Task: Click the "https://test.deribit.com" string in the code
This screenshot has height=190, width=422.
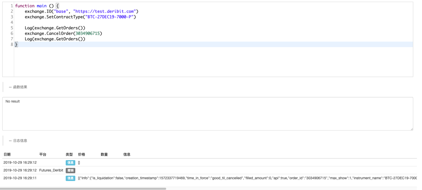Action: click(106, 11)
